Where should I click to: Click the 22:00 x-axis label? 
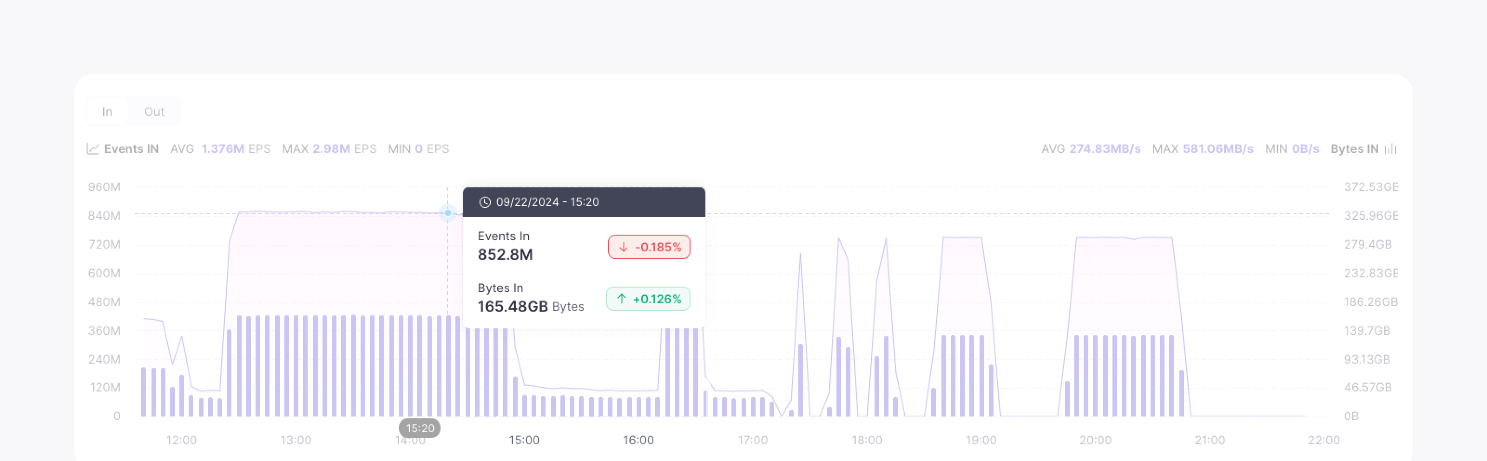(x=1323, y=440)
